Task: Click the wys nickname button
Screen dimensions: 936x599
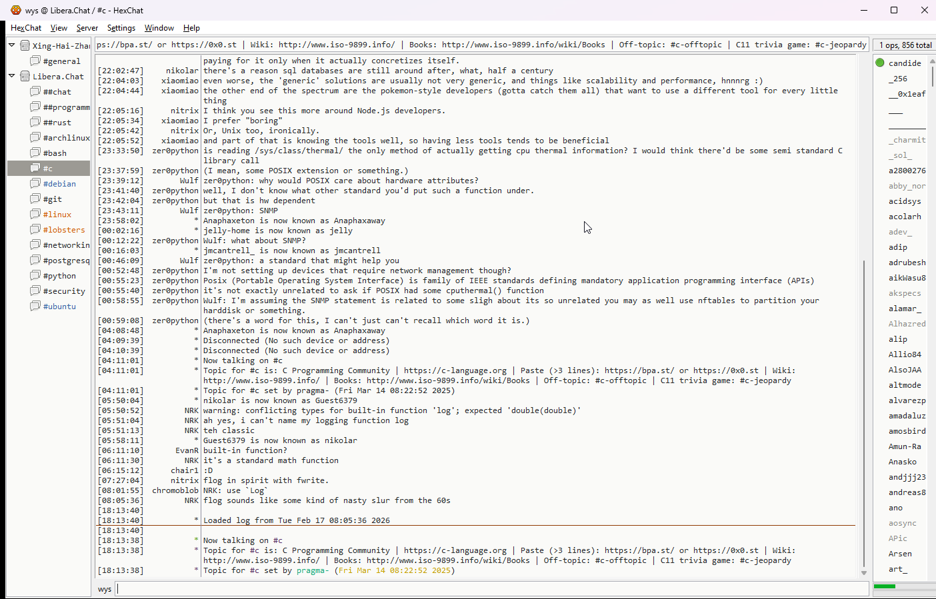Action: pos(105,589)
